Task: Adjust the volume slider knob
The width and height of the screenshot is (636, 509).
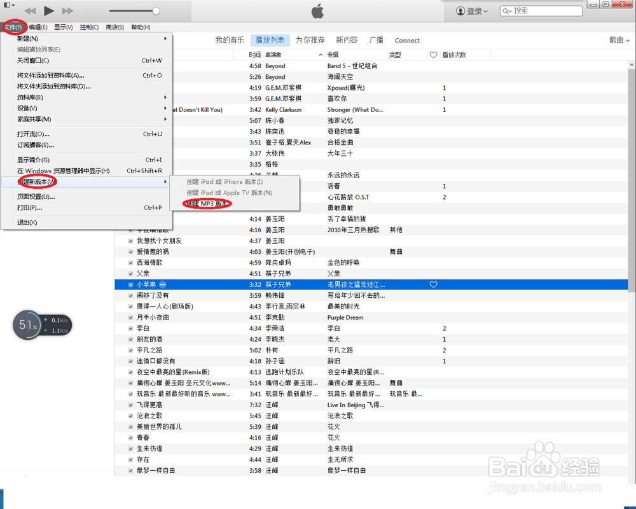Action: (156, 11)
